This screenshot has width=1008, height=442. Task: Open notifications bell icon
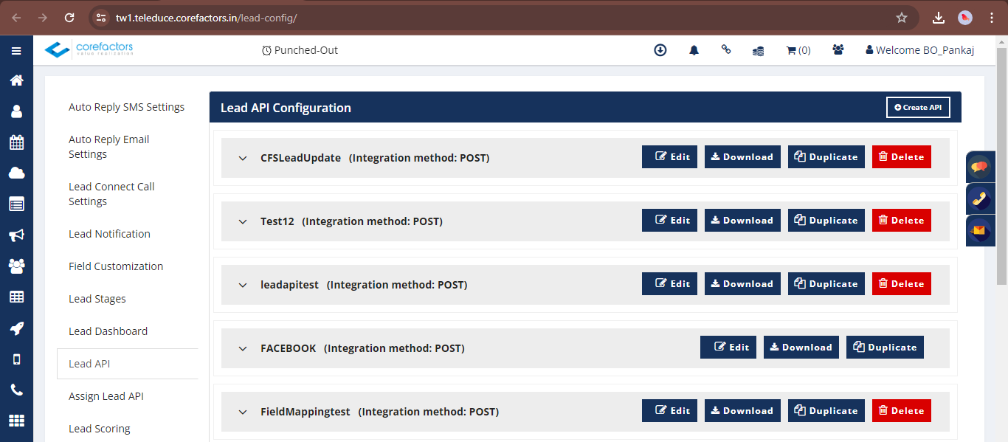pyautogui.click(x=694, y=50)
